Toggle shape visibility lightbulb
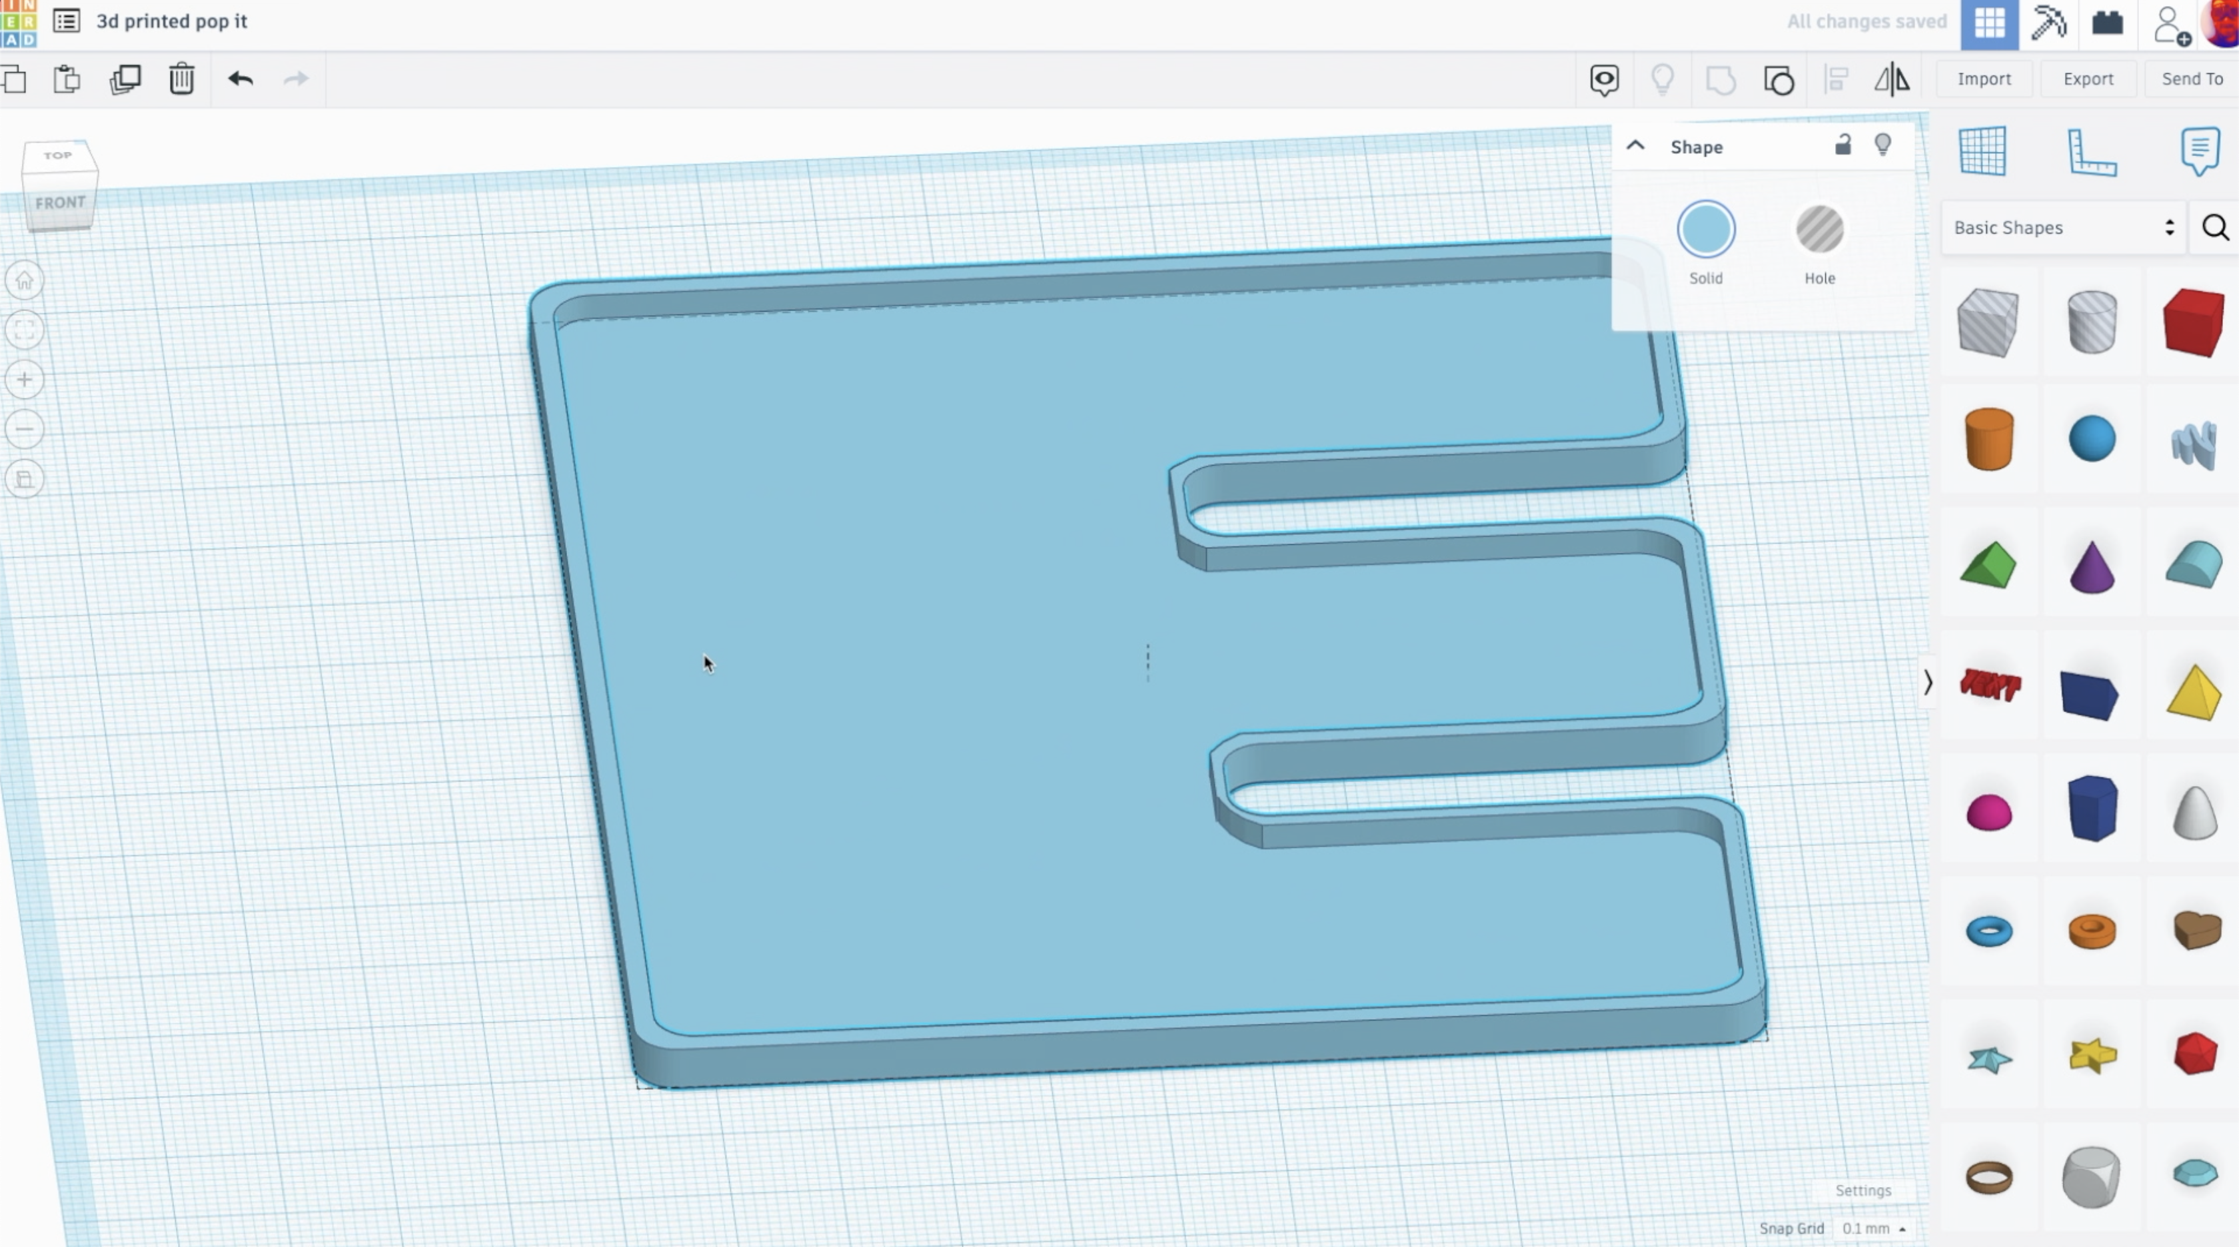The image size is (2239, 1247). 1882,145
